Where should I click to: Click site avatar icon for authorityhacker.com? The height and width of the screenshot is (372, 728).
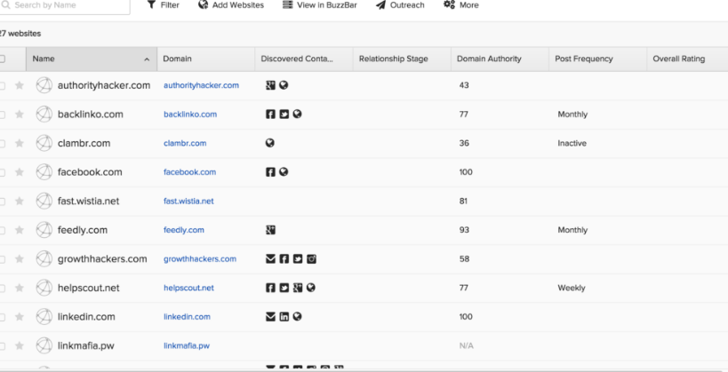click(x=44, y=85)
